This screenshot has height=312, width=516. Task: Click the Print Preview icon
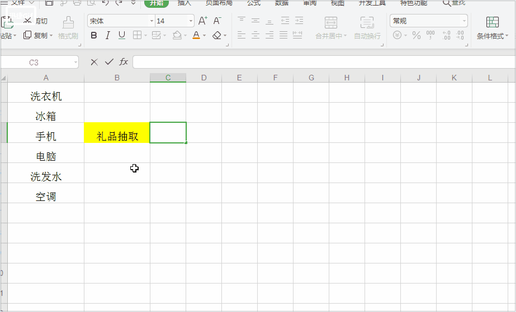pos(91,3)
